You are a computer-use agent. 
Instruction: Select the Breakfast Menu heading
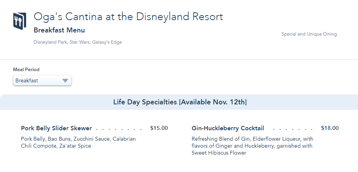pyautogui.click(x=59, y=30)
